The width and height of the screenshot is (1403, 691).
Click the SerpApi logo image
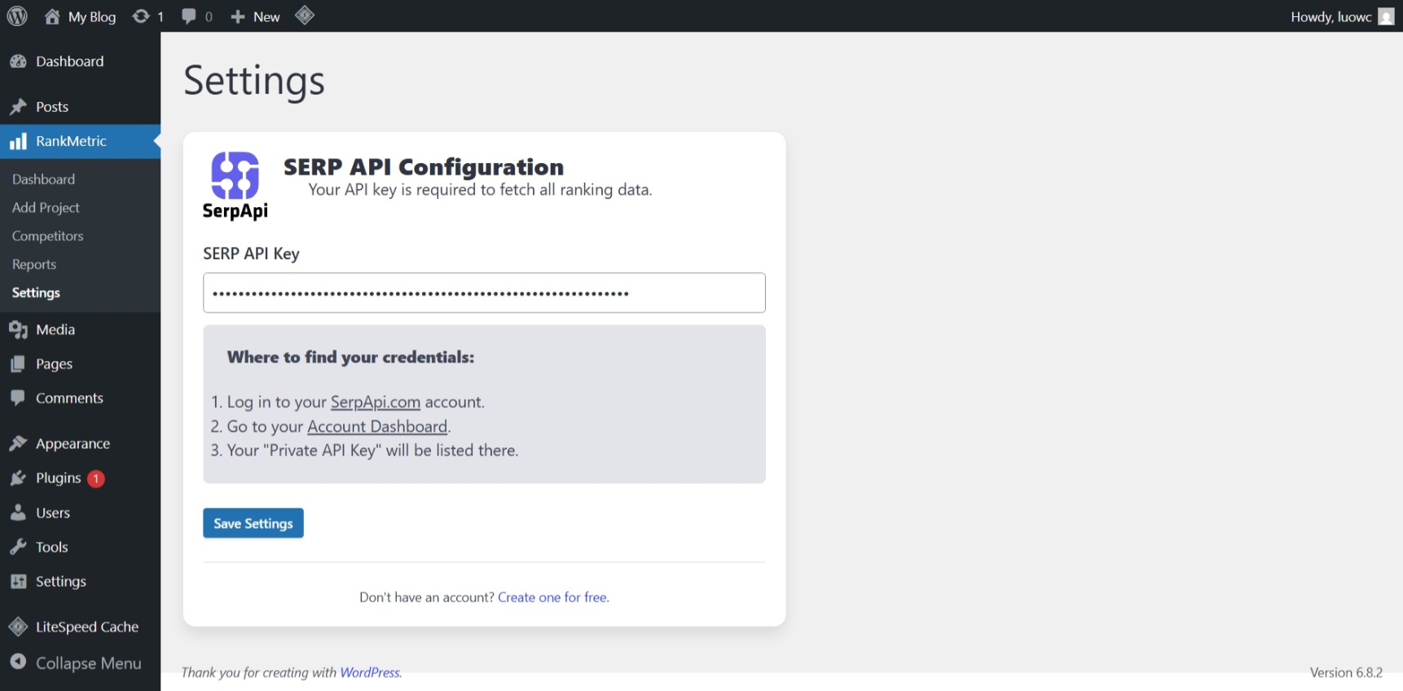point(235,186)
